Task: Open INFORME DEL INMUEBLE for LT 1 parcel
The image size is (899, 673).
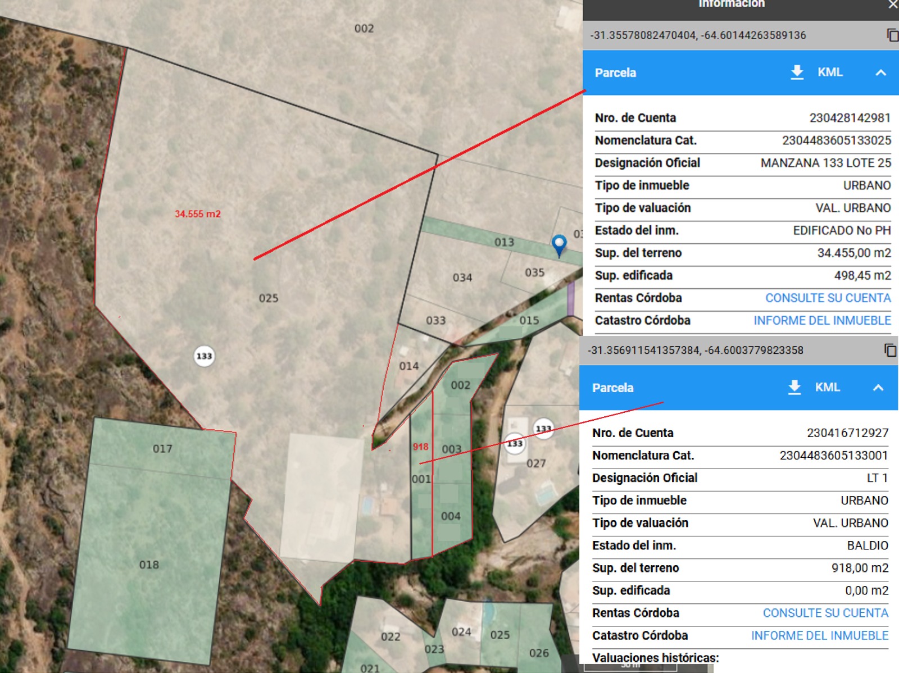Action: point(820,636)
